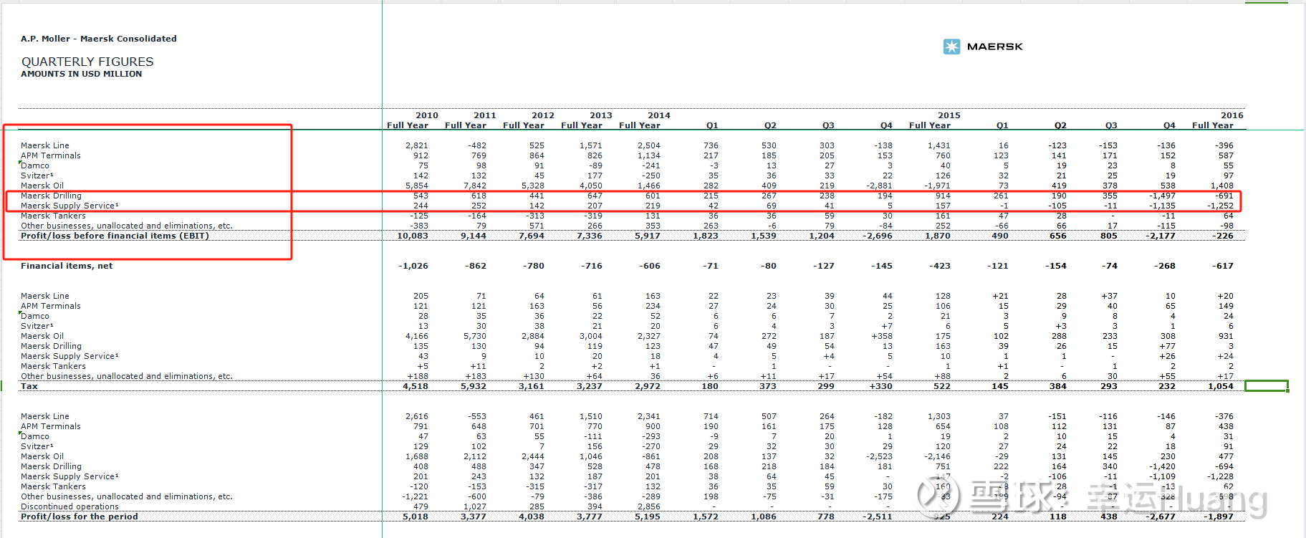Viewport: 1306px width, 538px height.
Task: Select Maersk Oil 2010 EBIT value 5,854
Action: pos(417,186)
